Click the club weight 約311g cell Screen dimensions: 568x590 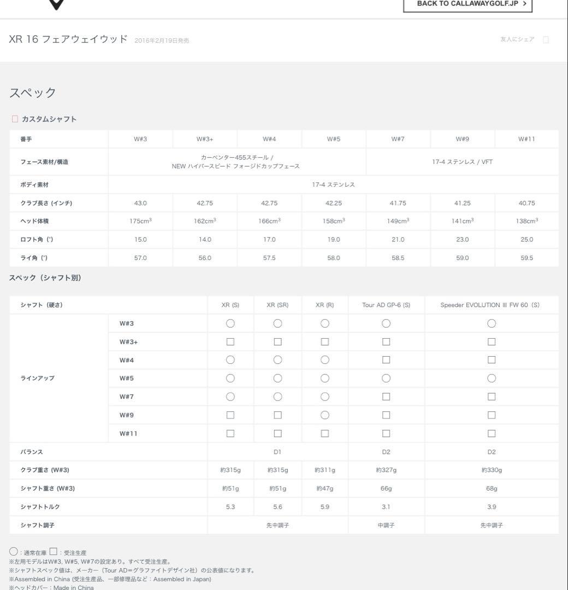(324, 470)
